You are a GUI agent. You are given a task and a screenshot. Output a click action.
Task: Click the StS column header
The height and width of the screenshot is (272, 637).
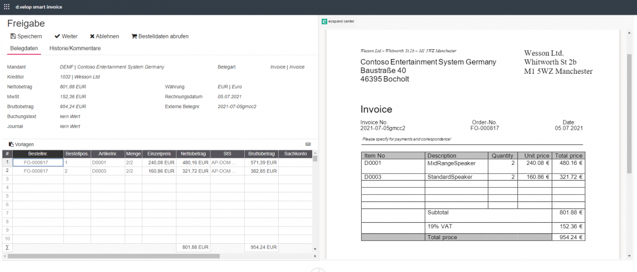tap(227, 154)
